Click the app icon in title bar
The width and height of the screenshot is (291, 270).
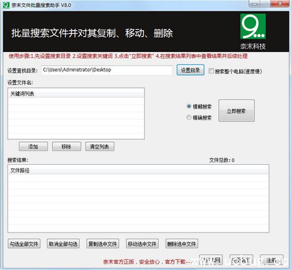6,5
